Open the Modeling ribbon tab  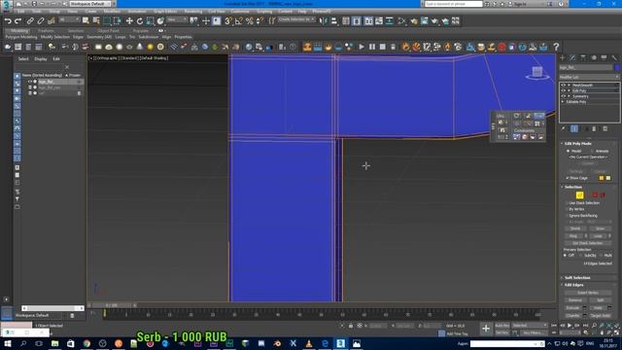pyautogui.click(x=18, y=30)
